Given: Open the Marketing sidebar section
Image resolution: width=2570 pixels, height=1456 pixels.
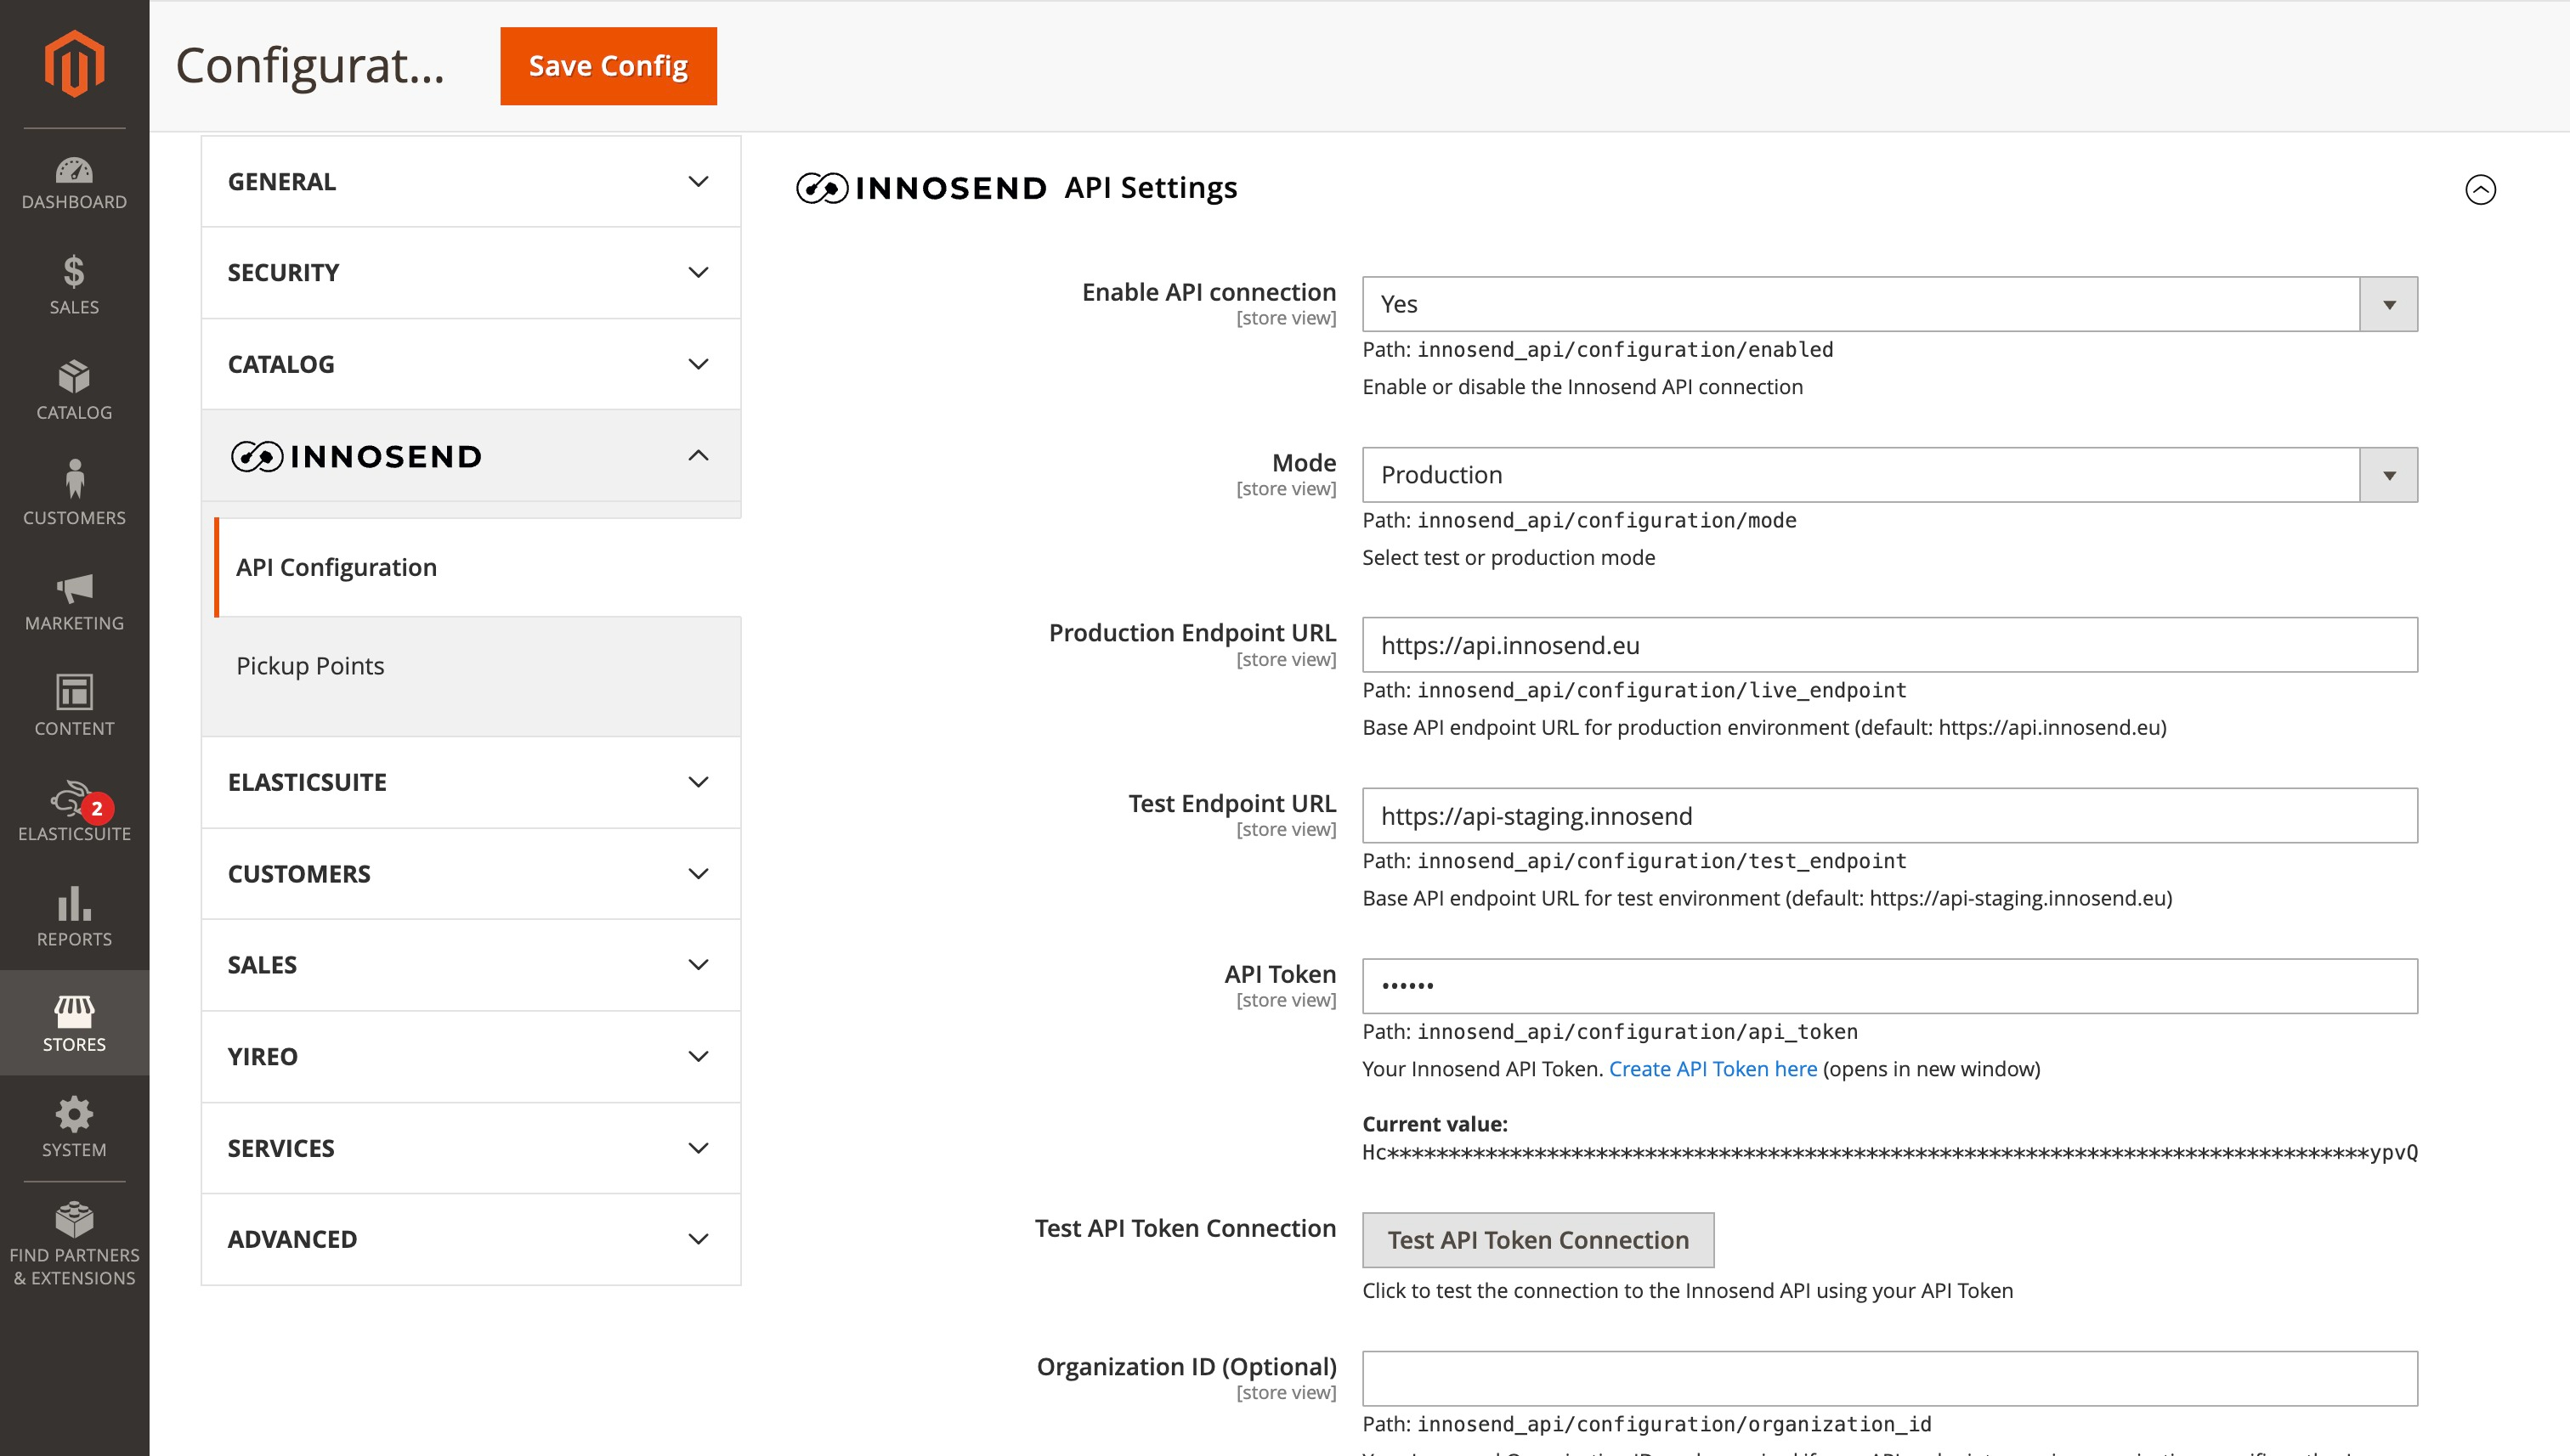Looking at the screenshot, I should (74, 601).
